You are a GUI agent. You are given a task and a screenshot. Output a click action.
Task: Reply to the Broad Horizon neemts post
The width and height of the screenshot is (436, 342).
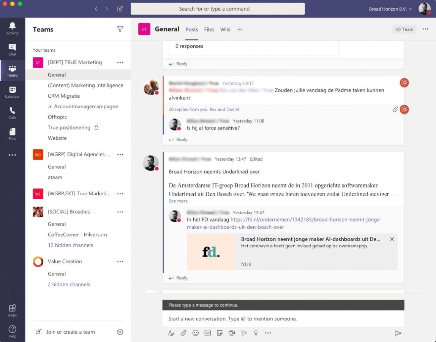[x=178, y=278]
